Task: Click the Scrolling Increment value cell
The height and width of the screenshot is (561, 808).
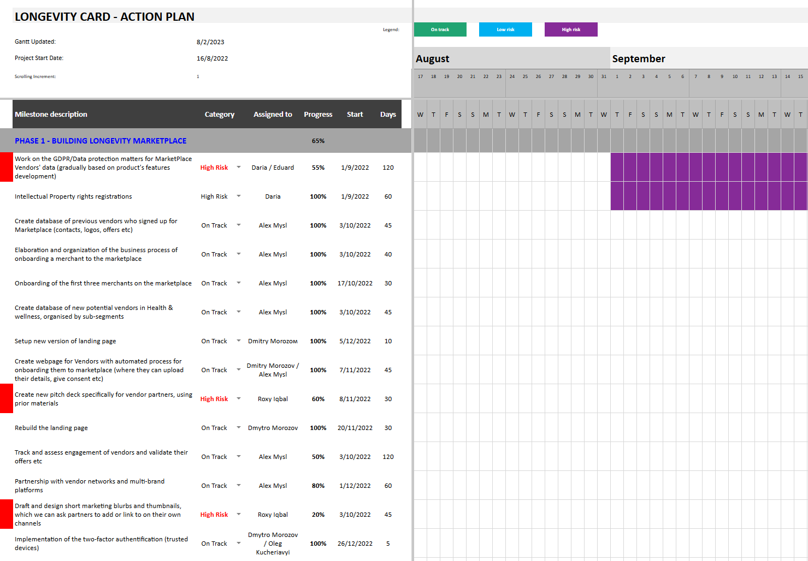Action: [198, 76]
